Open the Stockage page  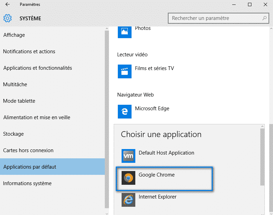click(x=14, y=134)
